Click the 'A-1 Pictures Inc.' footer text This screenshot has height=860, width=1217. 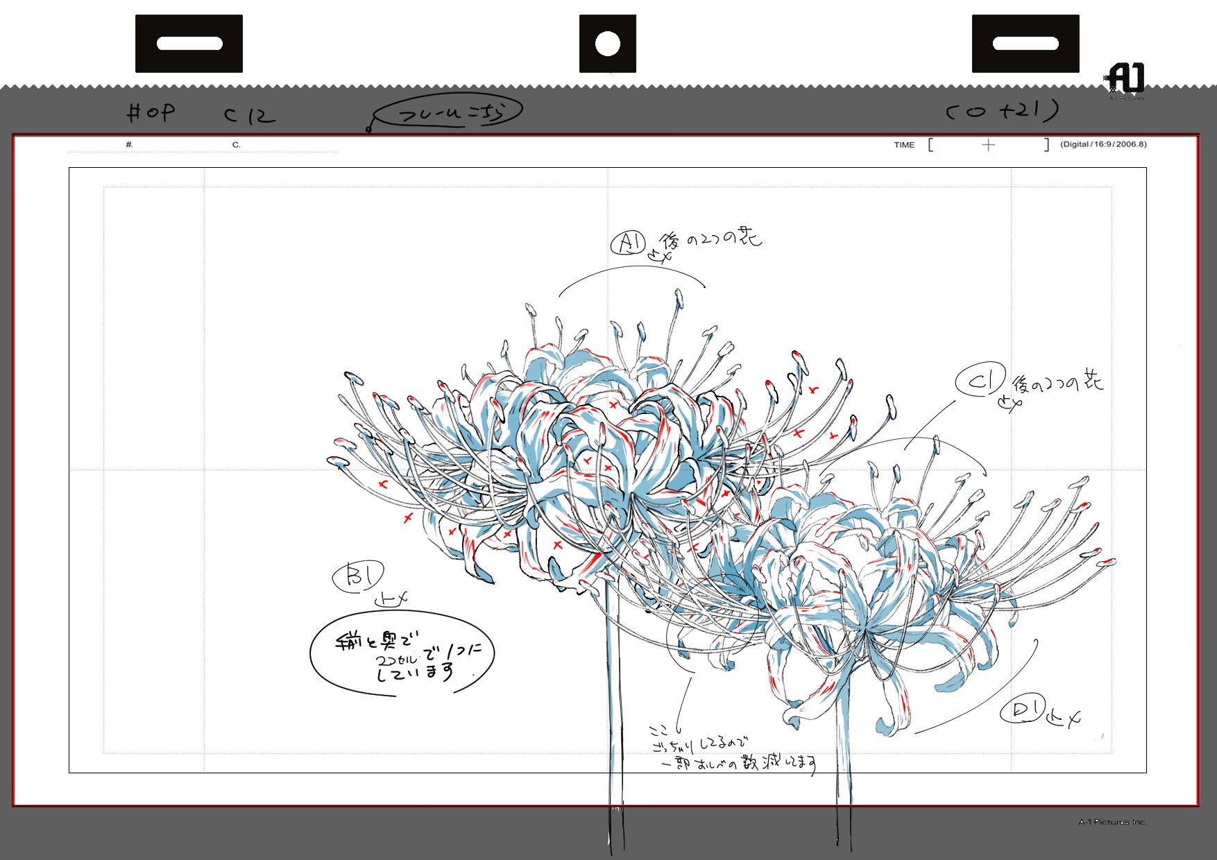point(1113,822)
